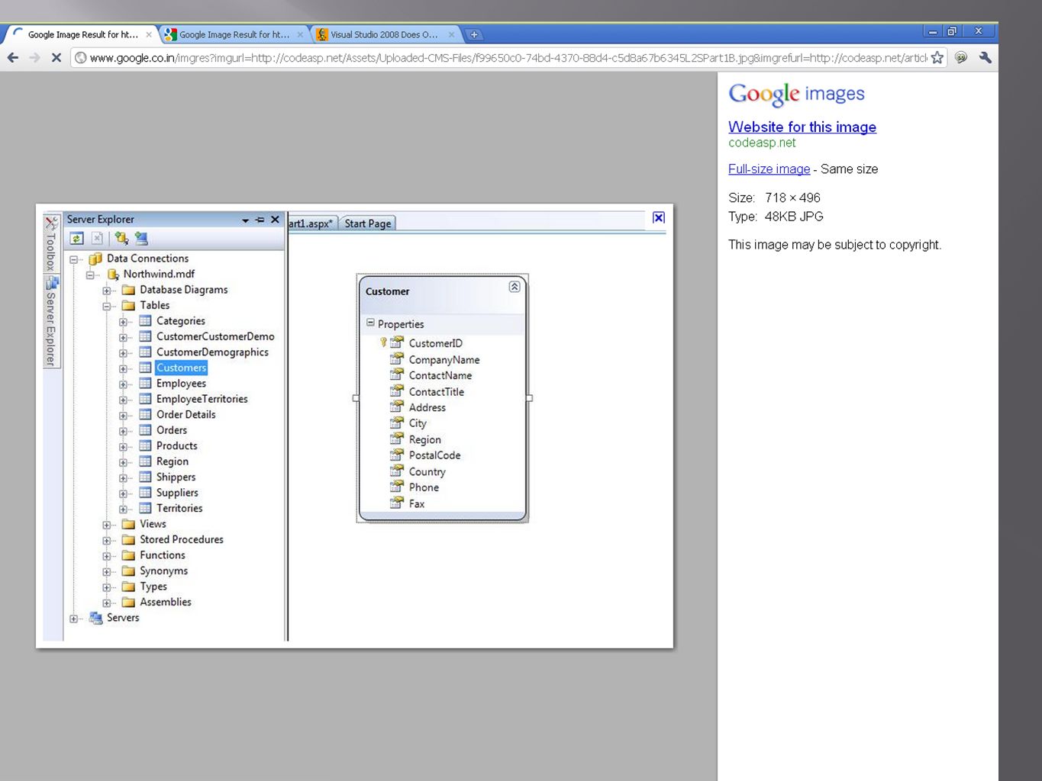The image size is (1042, 781).
Task: Toggle auto hide pin on Server Explorer
Action: coord(260,220)
